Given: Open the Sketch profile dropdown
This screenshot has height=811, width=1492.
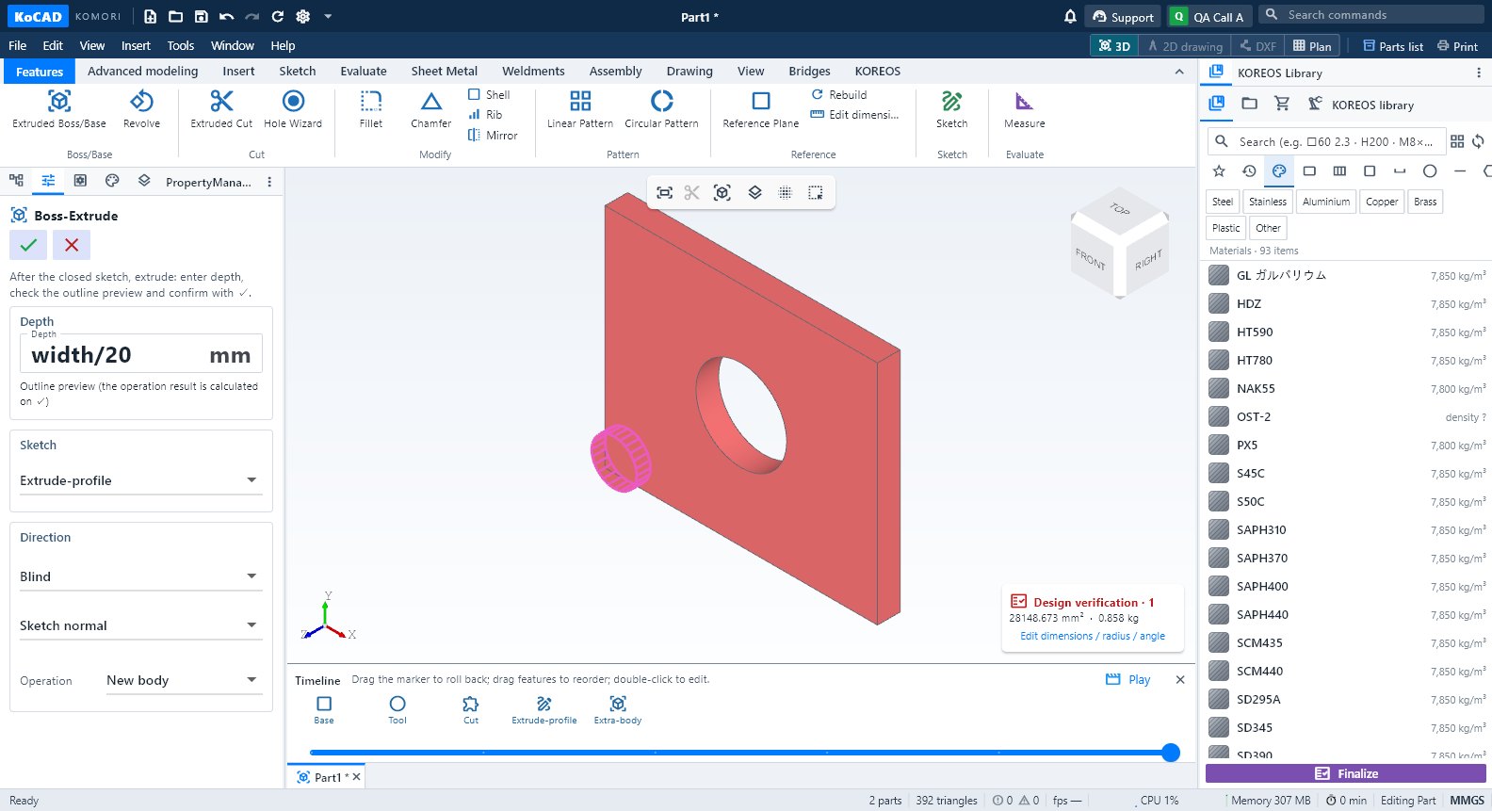Looking at the screenshot, I should pos(139,480).
